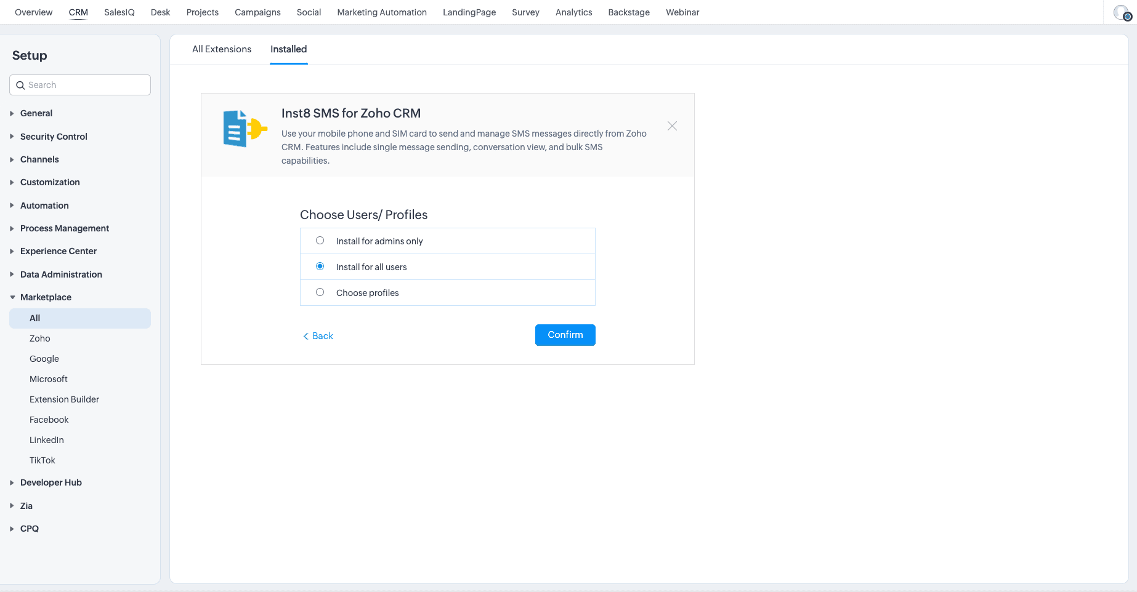Image resolution: width=1137 pixels, height=592 pixels.
Task: Open CRM in top navigation
Action: click(78, 12)
